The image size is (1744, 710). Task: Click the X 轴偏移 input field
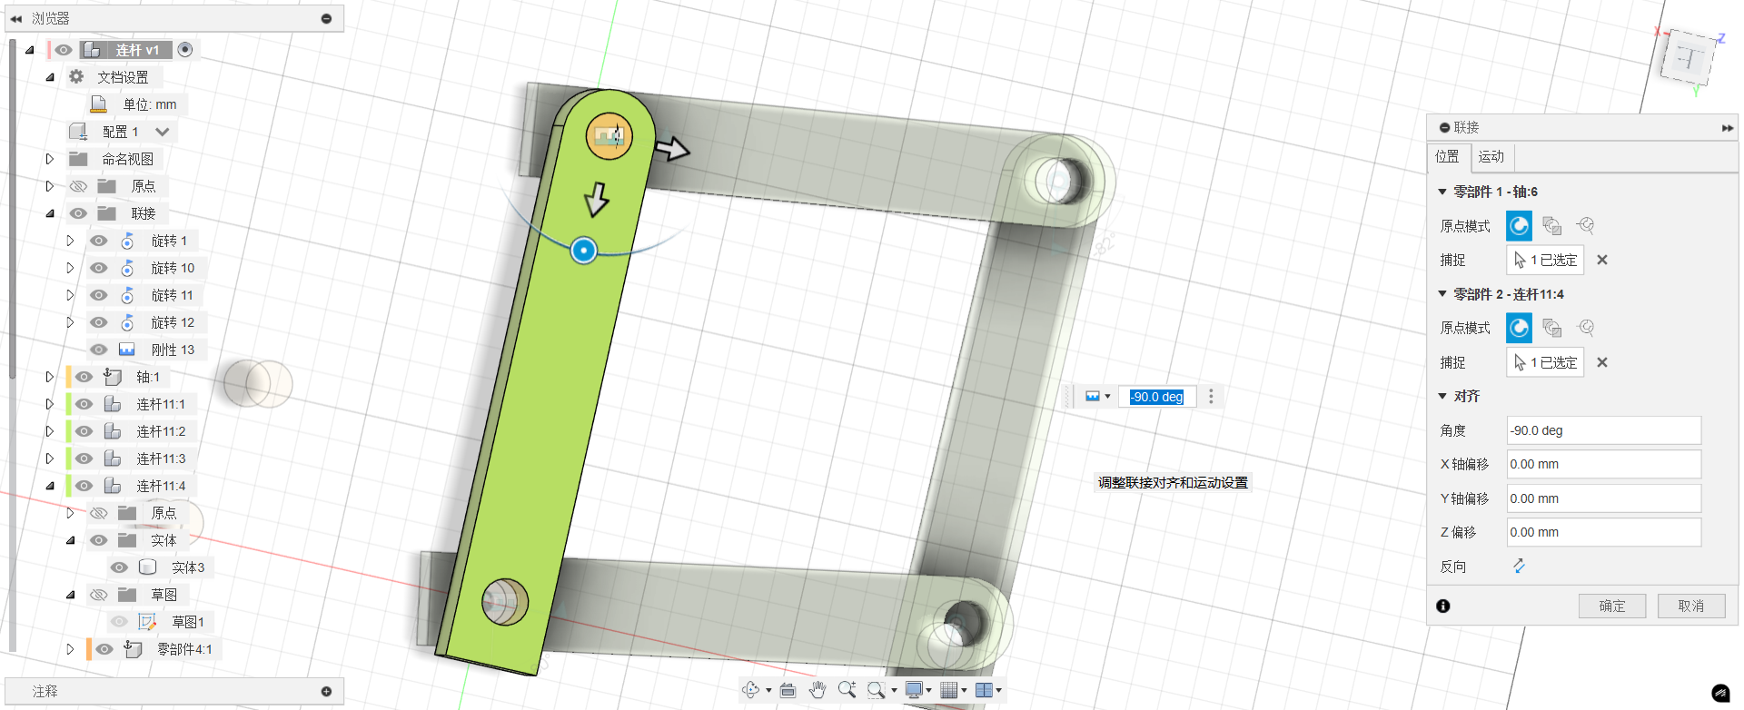pyautogui.click(x=1604, y=464)
